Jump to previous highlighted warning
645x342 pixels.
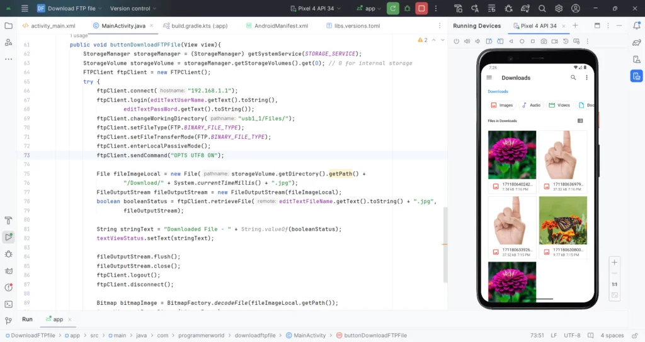click(433, 40)
